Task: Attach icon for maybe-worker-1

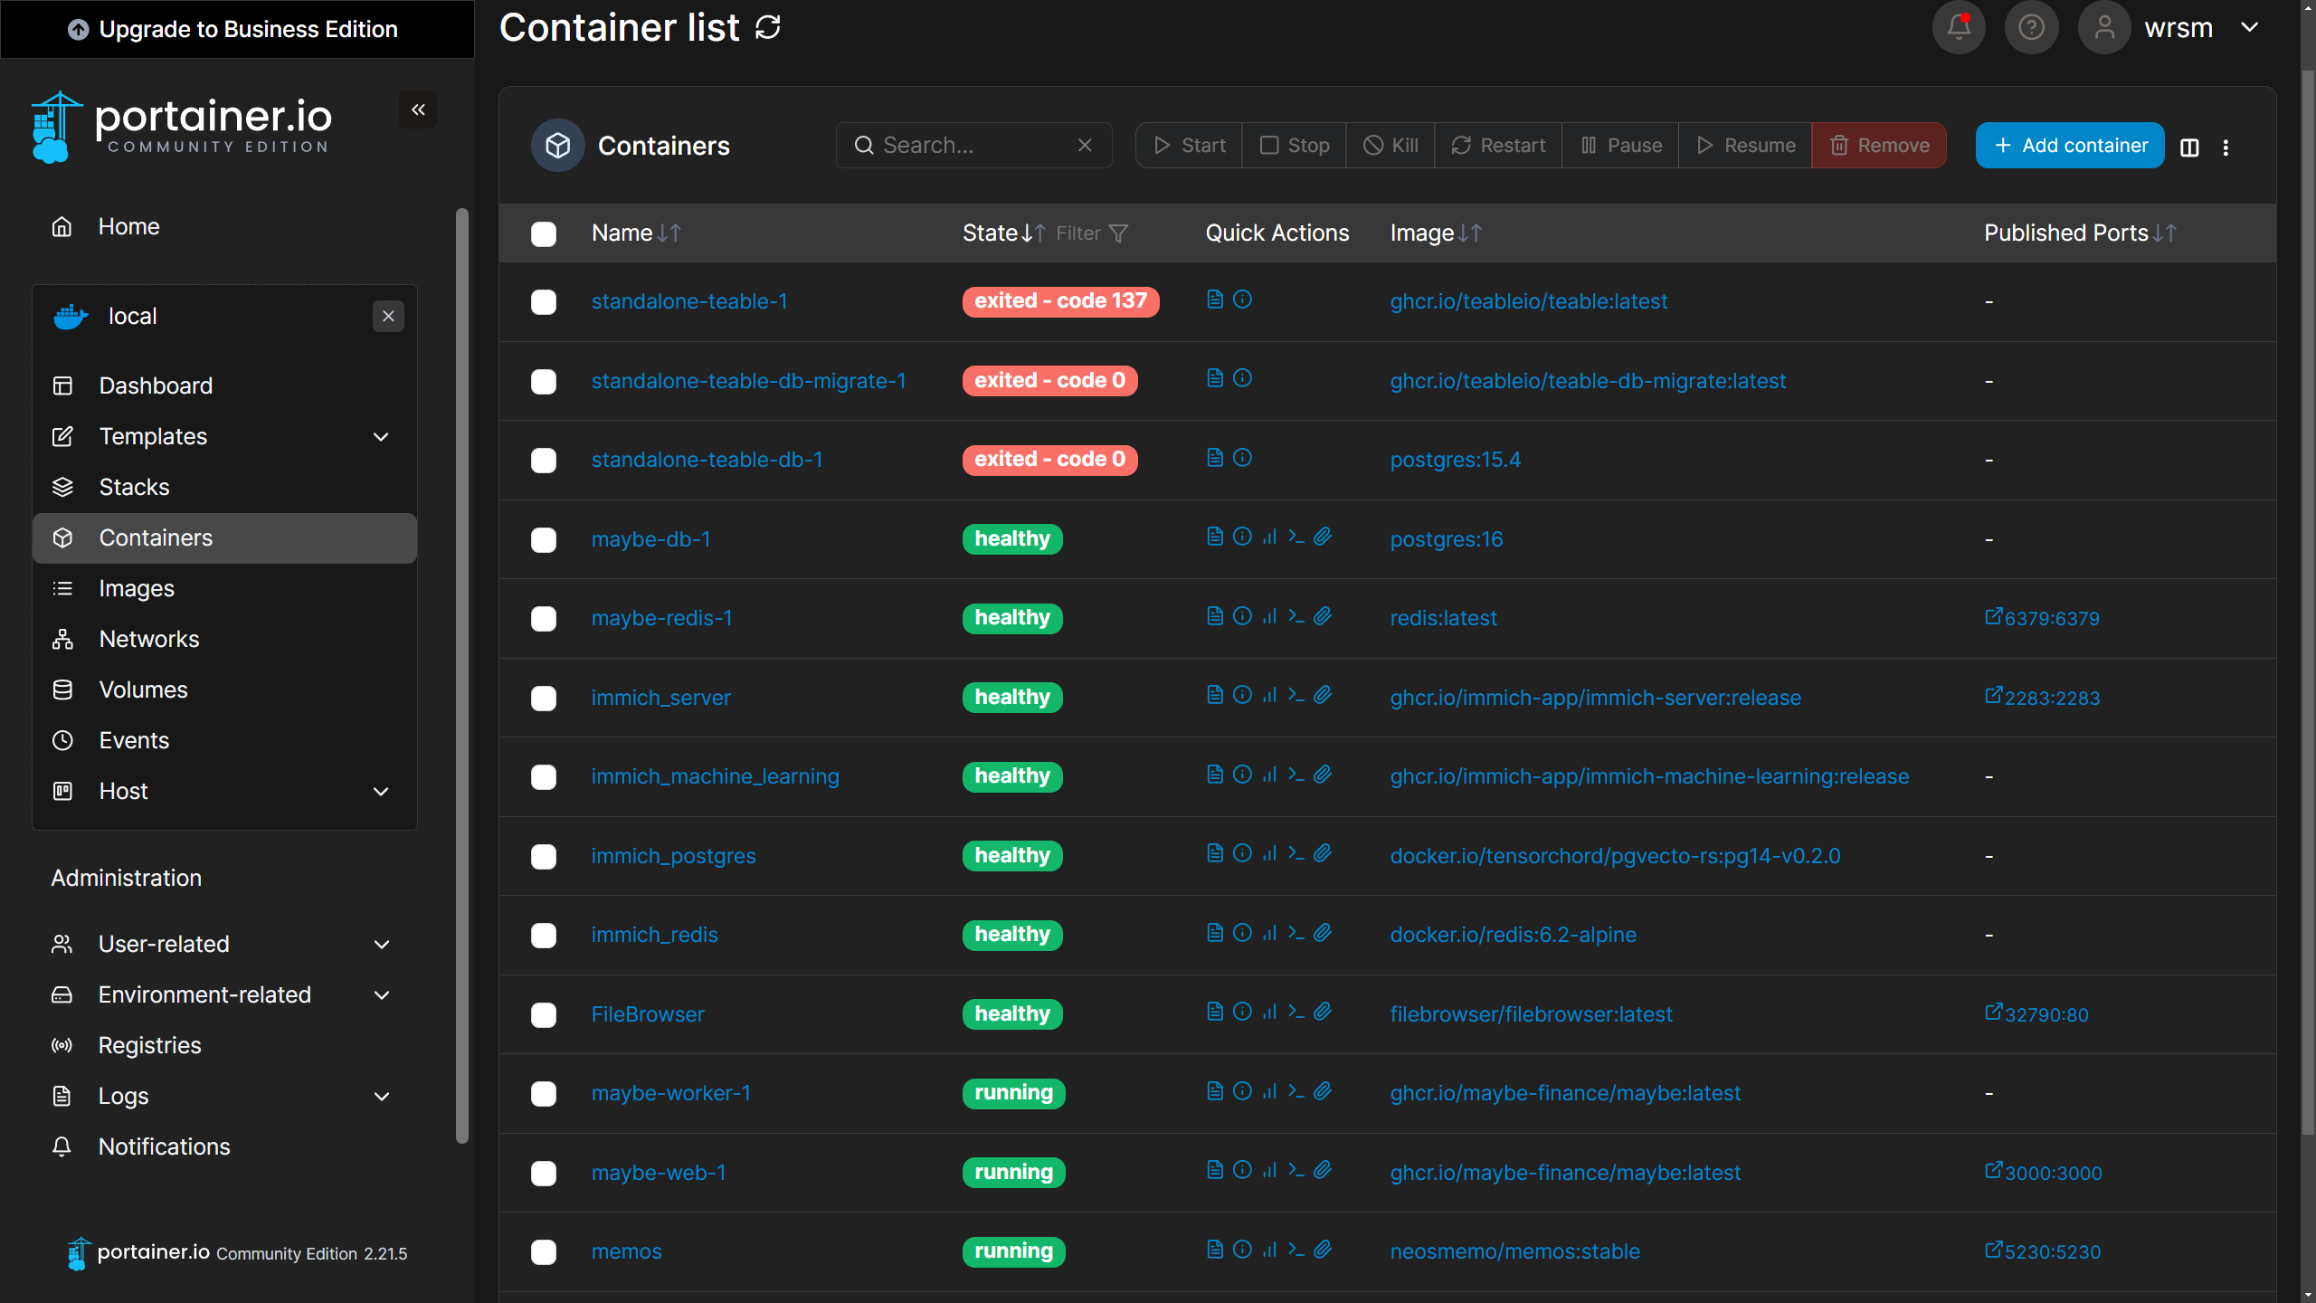Action: tap(1323, 1091)
